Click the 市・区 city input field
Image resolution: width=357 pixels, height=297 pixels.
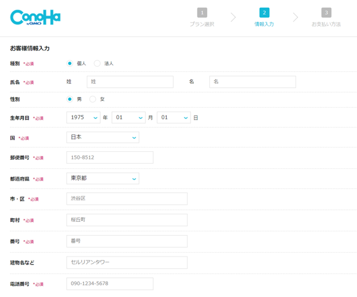click(x=127, y=199)
